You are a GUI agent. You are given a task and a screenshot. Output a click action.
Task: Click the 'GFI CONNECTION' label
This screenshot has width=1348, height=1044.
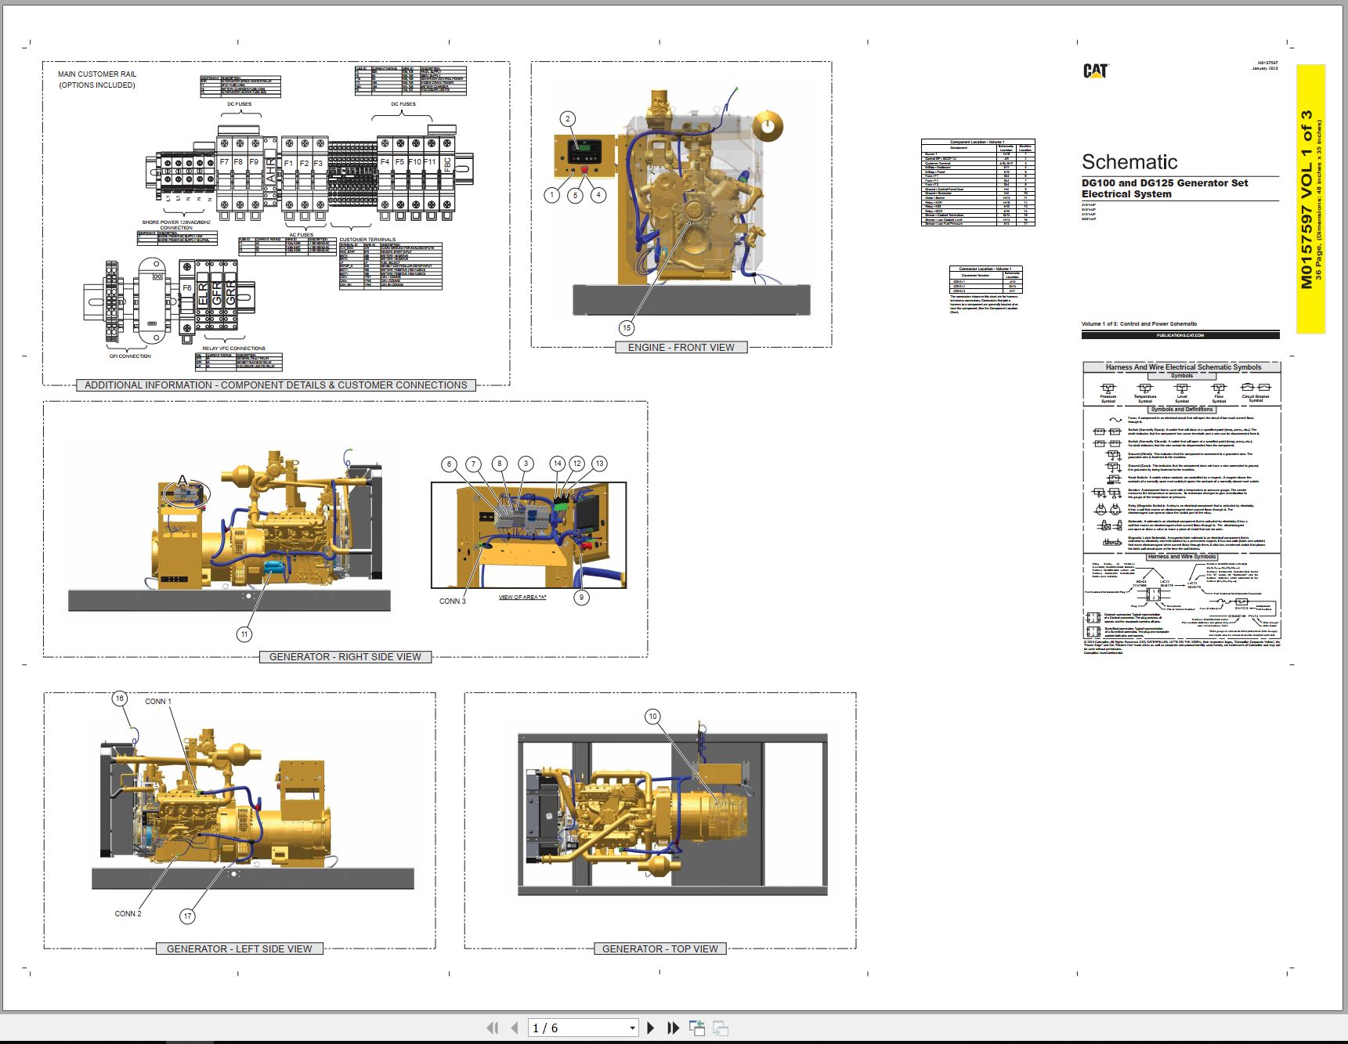[130, 356]
